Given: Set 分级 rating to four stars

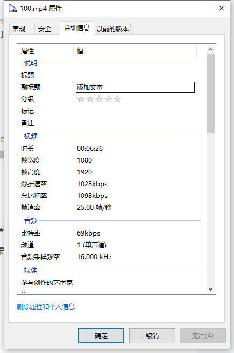Looking at the screenshot, I should point(108,99).
